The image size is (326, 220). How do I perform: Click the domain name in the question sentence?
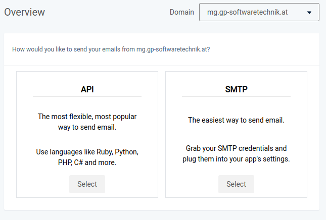(172, 49)
